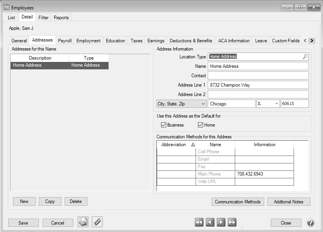Click Main Phone value 708.432.6943

[x=264, y=174]
